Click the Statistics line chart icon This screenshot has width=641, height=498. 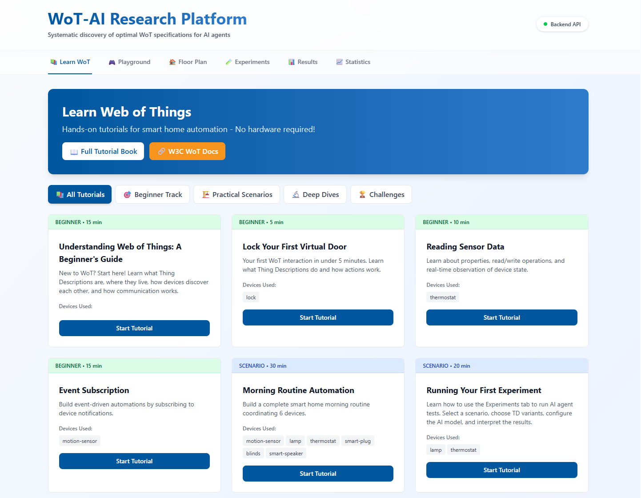[x=340, y=62]
